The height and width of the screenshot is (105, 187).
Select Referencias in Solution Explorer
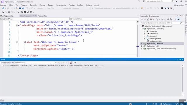pos(154,34)
